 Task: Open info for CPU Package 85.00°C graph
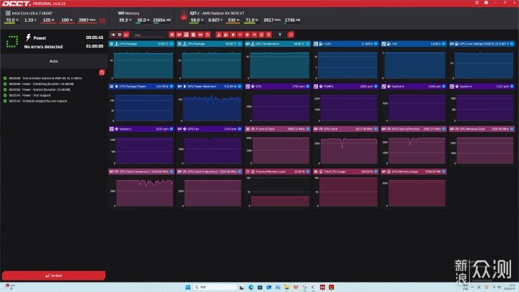point(239,44)
